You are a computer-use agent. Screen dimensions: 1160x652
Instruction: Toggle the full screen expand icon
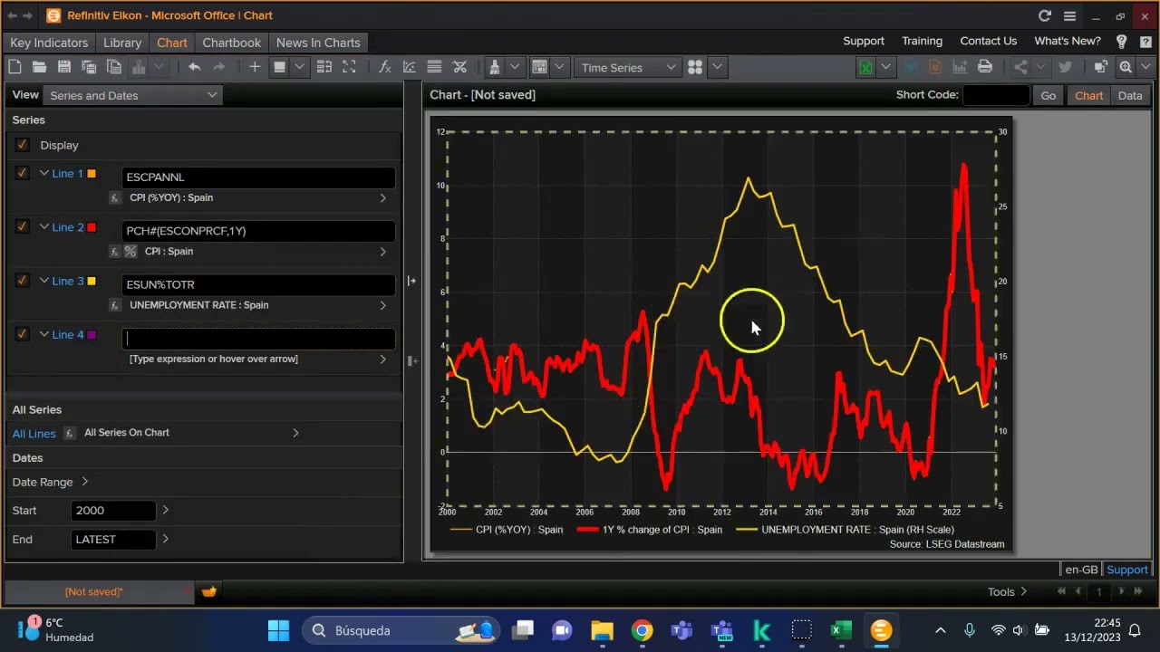tap(349, 67)
